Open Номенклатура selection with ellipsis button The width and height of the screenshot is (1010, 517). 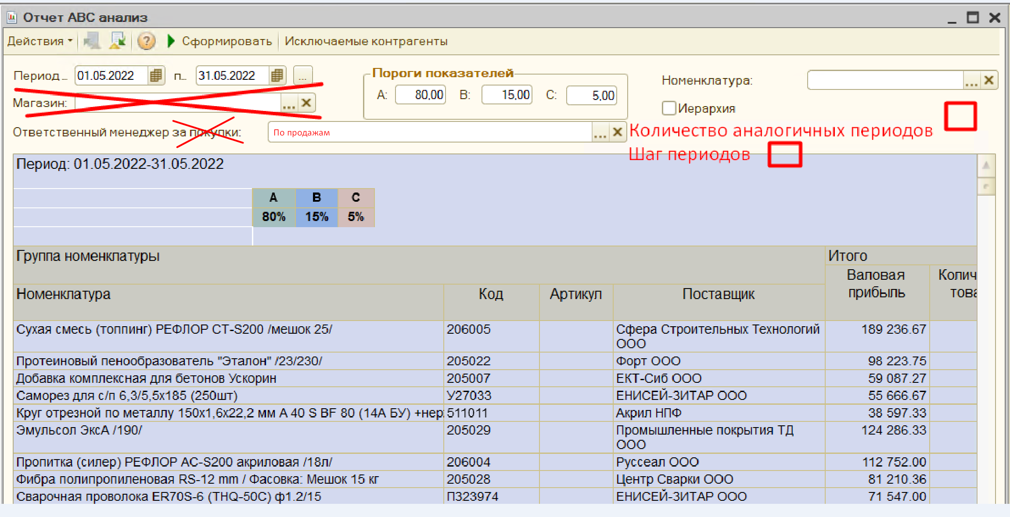pos(971,80)
